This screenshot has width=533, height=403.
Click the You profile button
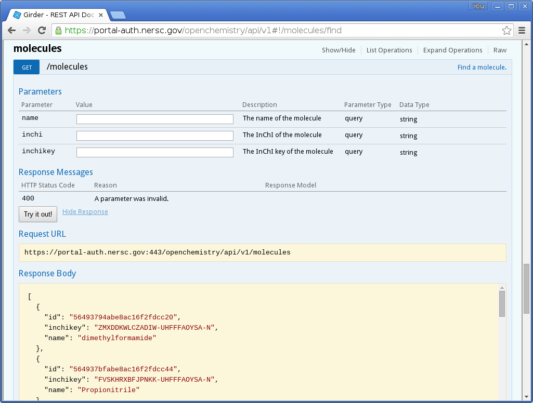click(x=478, y=6)
